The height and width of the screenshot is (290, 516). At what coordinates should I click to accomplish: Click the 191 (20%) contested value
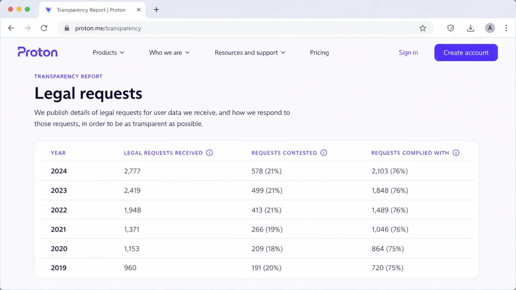coord(267,268)
